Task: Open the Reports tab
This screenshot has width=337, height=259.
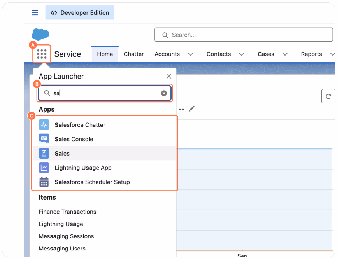Action: pyautogui.click(x=311, y=54)
